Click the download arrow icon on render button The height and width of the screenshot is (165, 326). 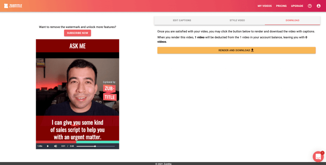pos(252,50)
